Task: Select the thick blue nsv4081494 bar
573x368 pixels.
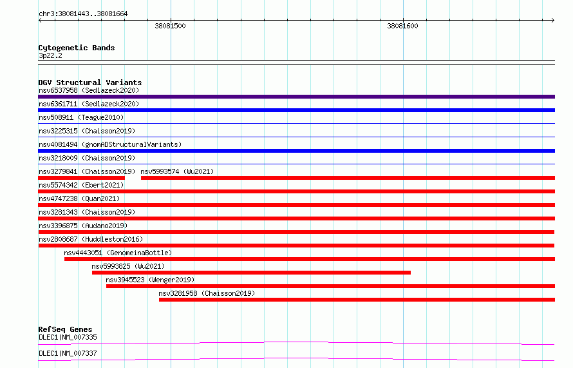Action: tap(296, 151)
